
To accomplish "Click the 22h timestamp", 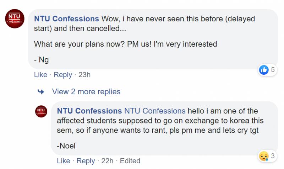I will 107,161.
